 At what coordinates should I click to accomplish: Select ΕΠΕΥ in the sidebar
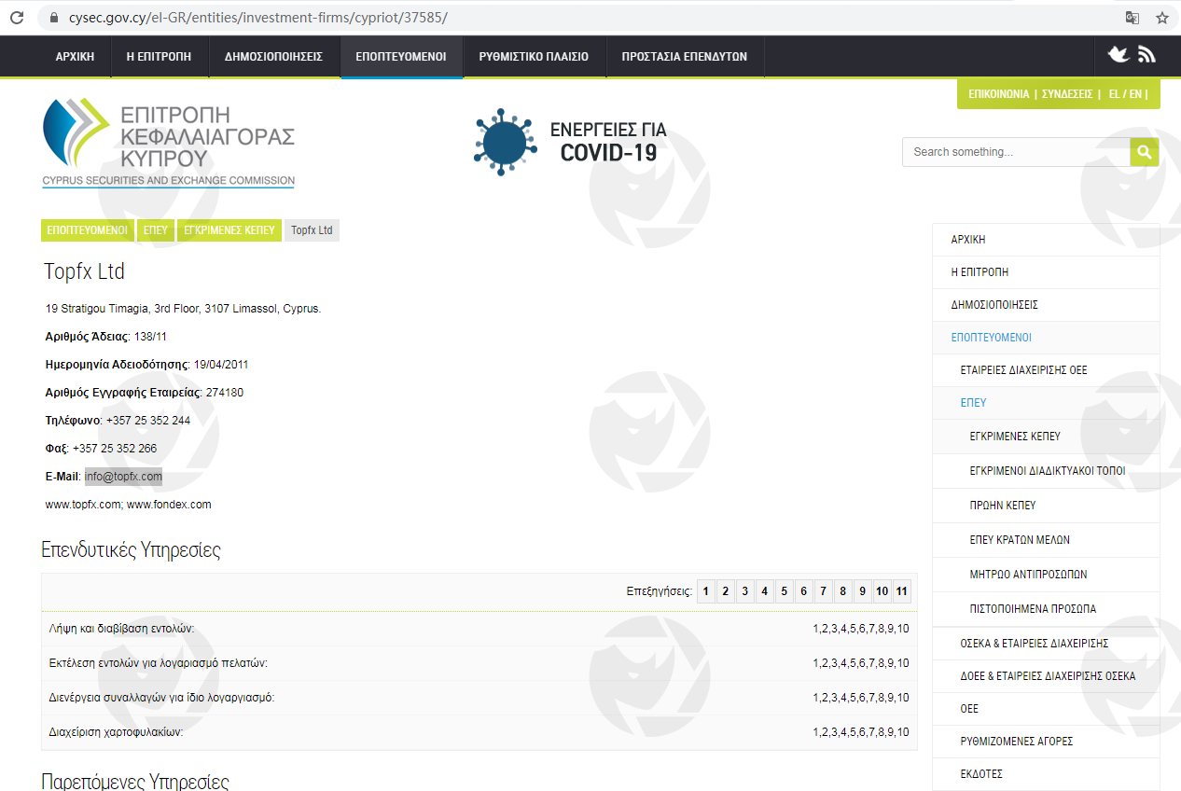1046,403
